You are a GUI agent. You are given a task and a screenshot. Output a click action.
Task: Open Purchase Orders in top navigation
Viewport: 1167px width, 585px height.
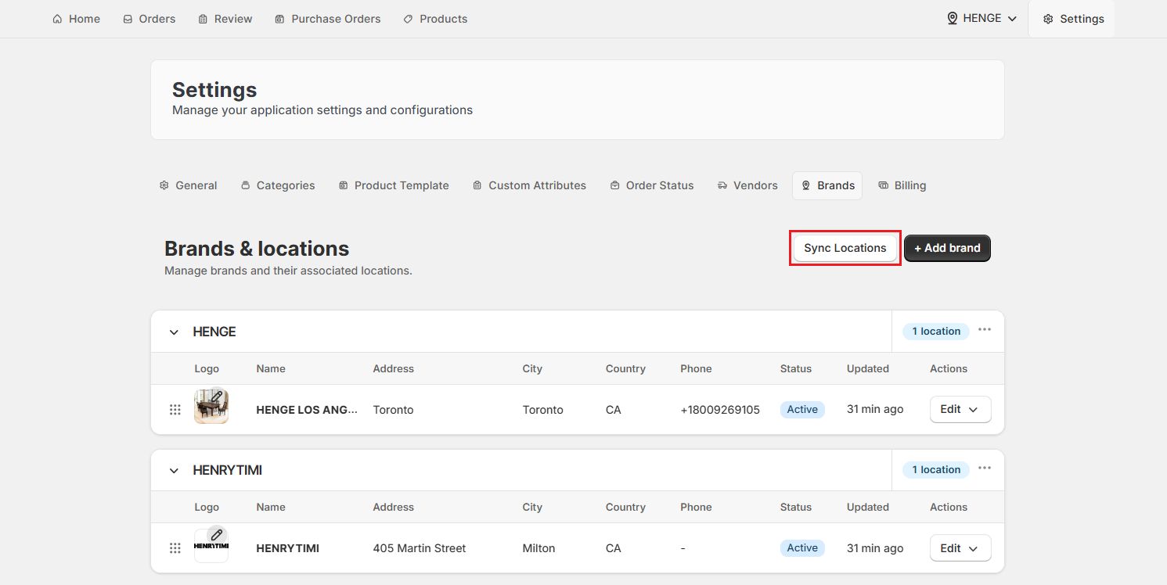(x=327, y=19)
